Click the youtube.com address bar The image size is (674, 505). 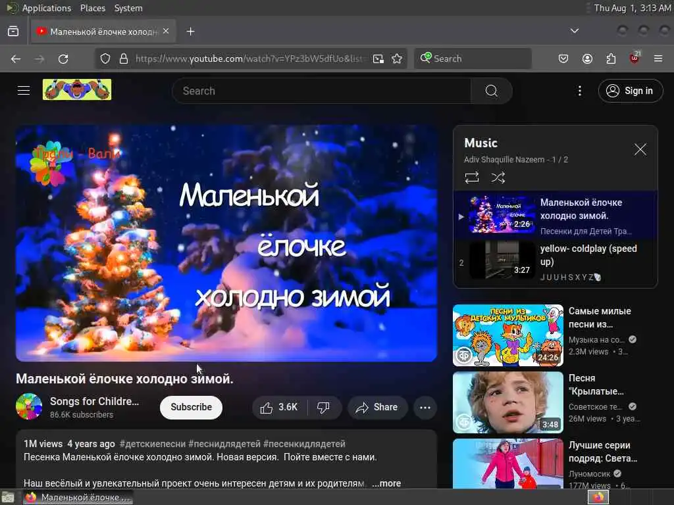(x=249, y=59)
